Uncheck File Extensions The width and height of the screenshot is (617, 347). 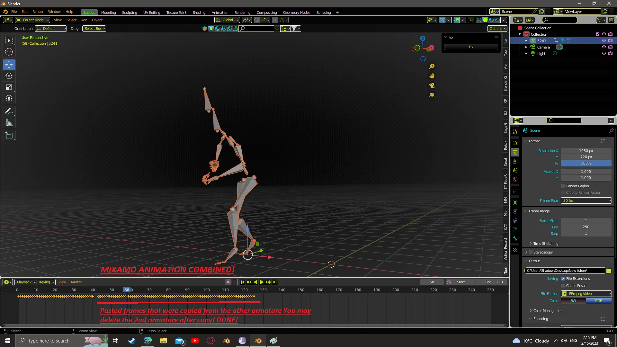563,279
